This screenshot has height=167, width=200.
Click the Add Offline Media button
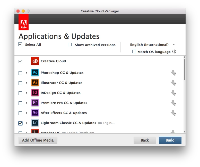pyautogui.click(x=38, y=140)
